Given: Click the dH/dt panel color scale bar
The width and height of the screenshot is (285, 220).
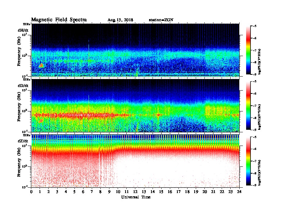Looking at the screenshot, I should click(x=248, y=50).
